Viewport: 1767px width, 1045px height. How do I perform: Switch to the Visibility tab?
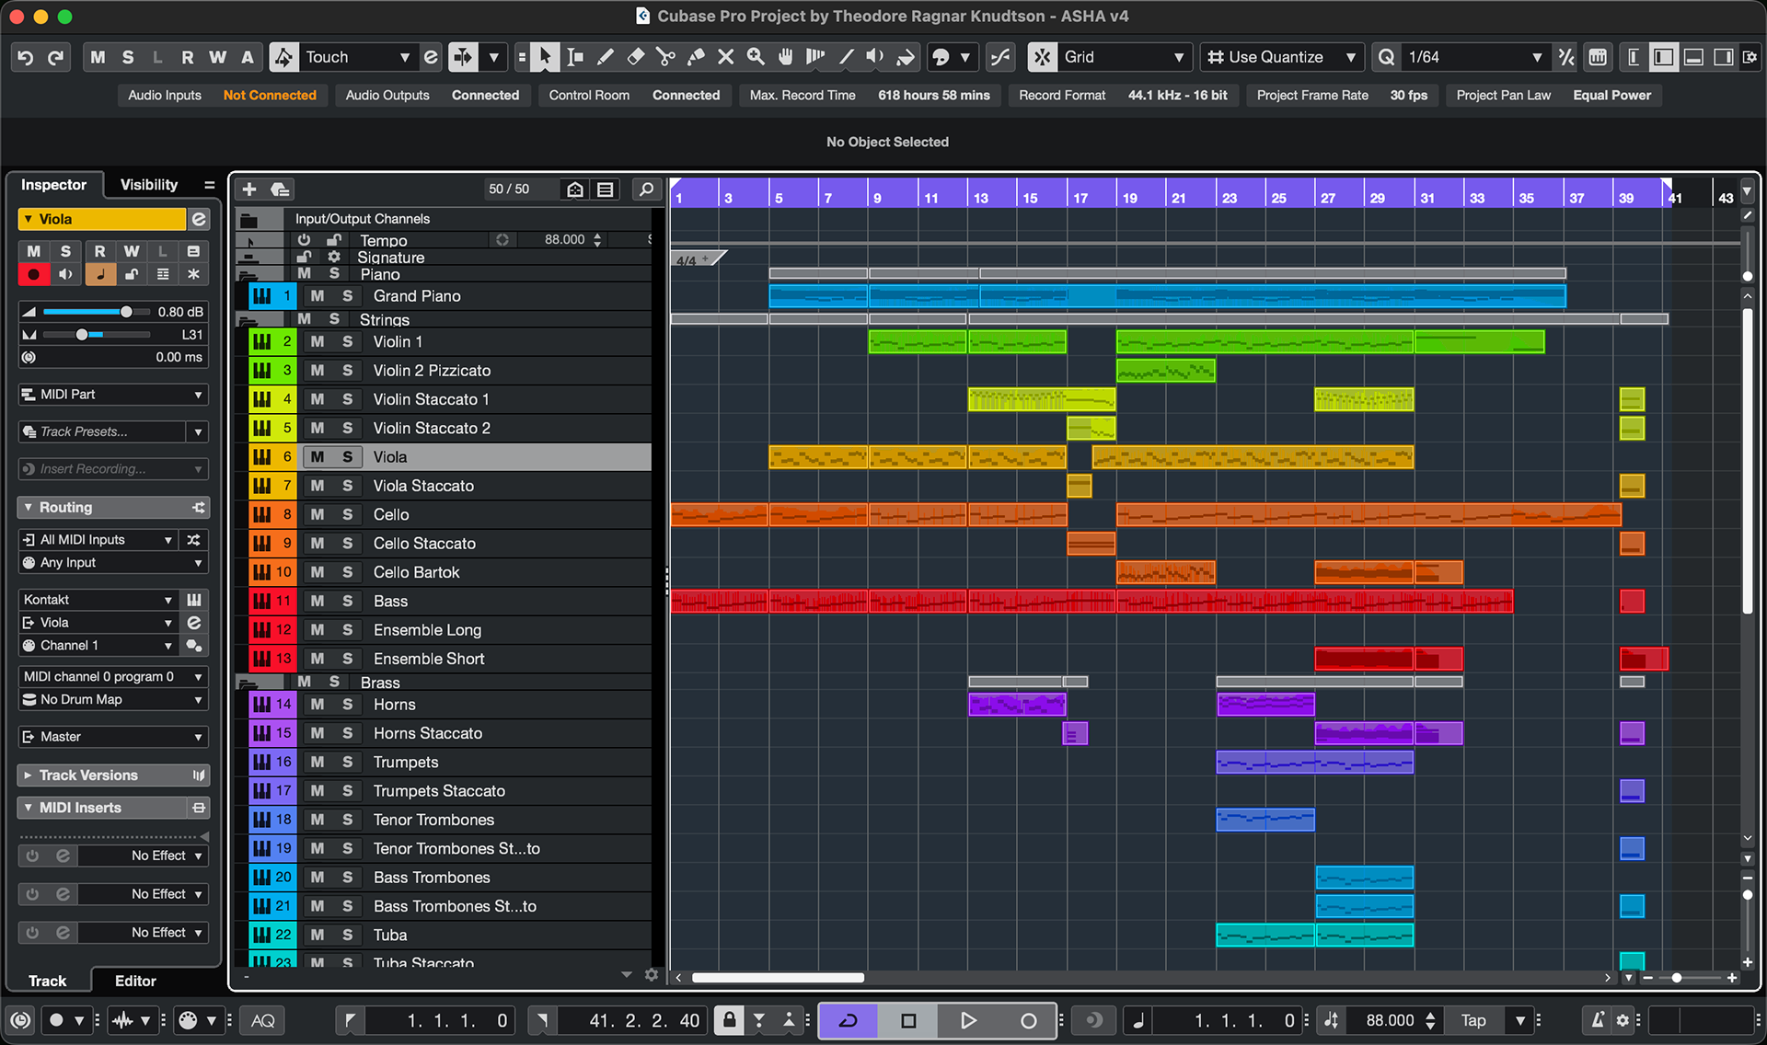coord(149,185)
